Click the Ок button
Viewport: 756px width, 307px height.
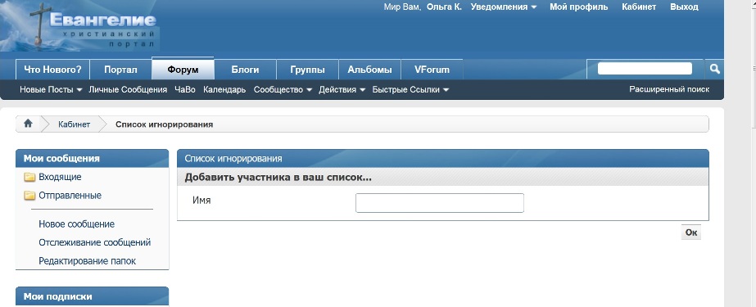[x=691, y=233]
